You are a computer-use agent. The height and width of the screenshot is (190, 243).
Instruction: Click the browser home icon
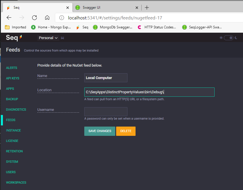coord(47,18)
